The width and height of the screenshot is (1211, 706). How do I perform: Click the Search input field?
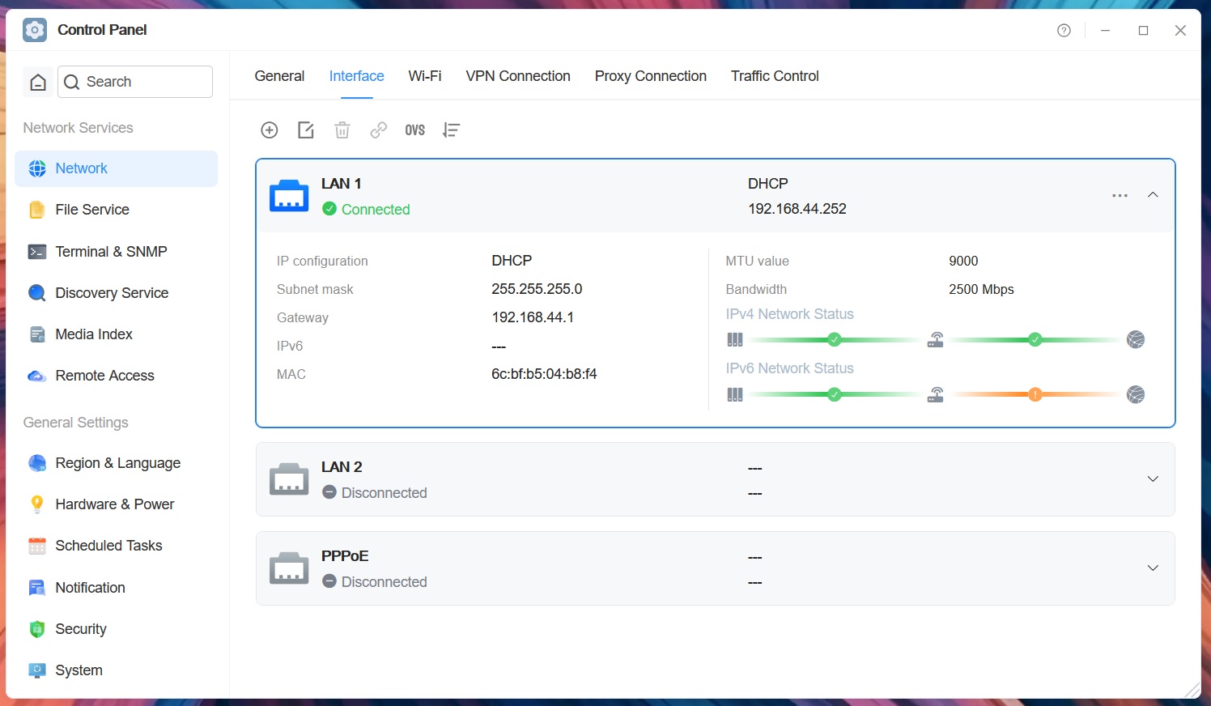pyautogui.click(x=135, y=82)
